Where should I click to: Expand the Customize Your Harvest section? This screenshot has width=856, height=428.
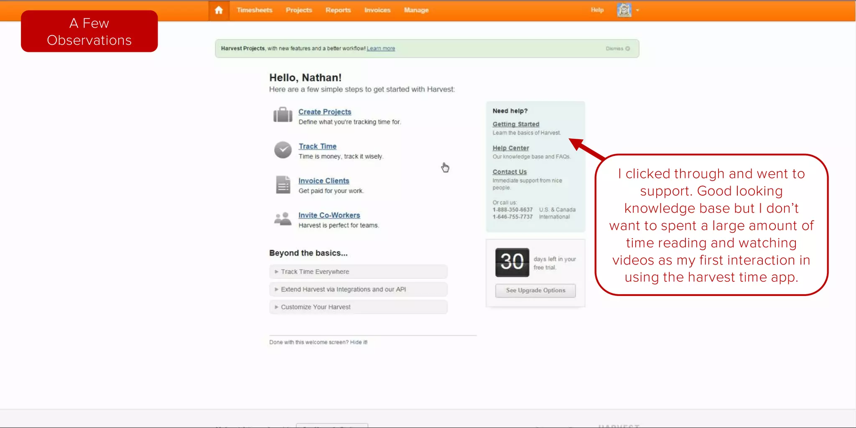(359, 307)
